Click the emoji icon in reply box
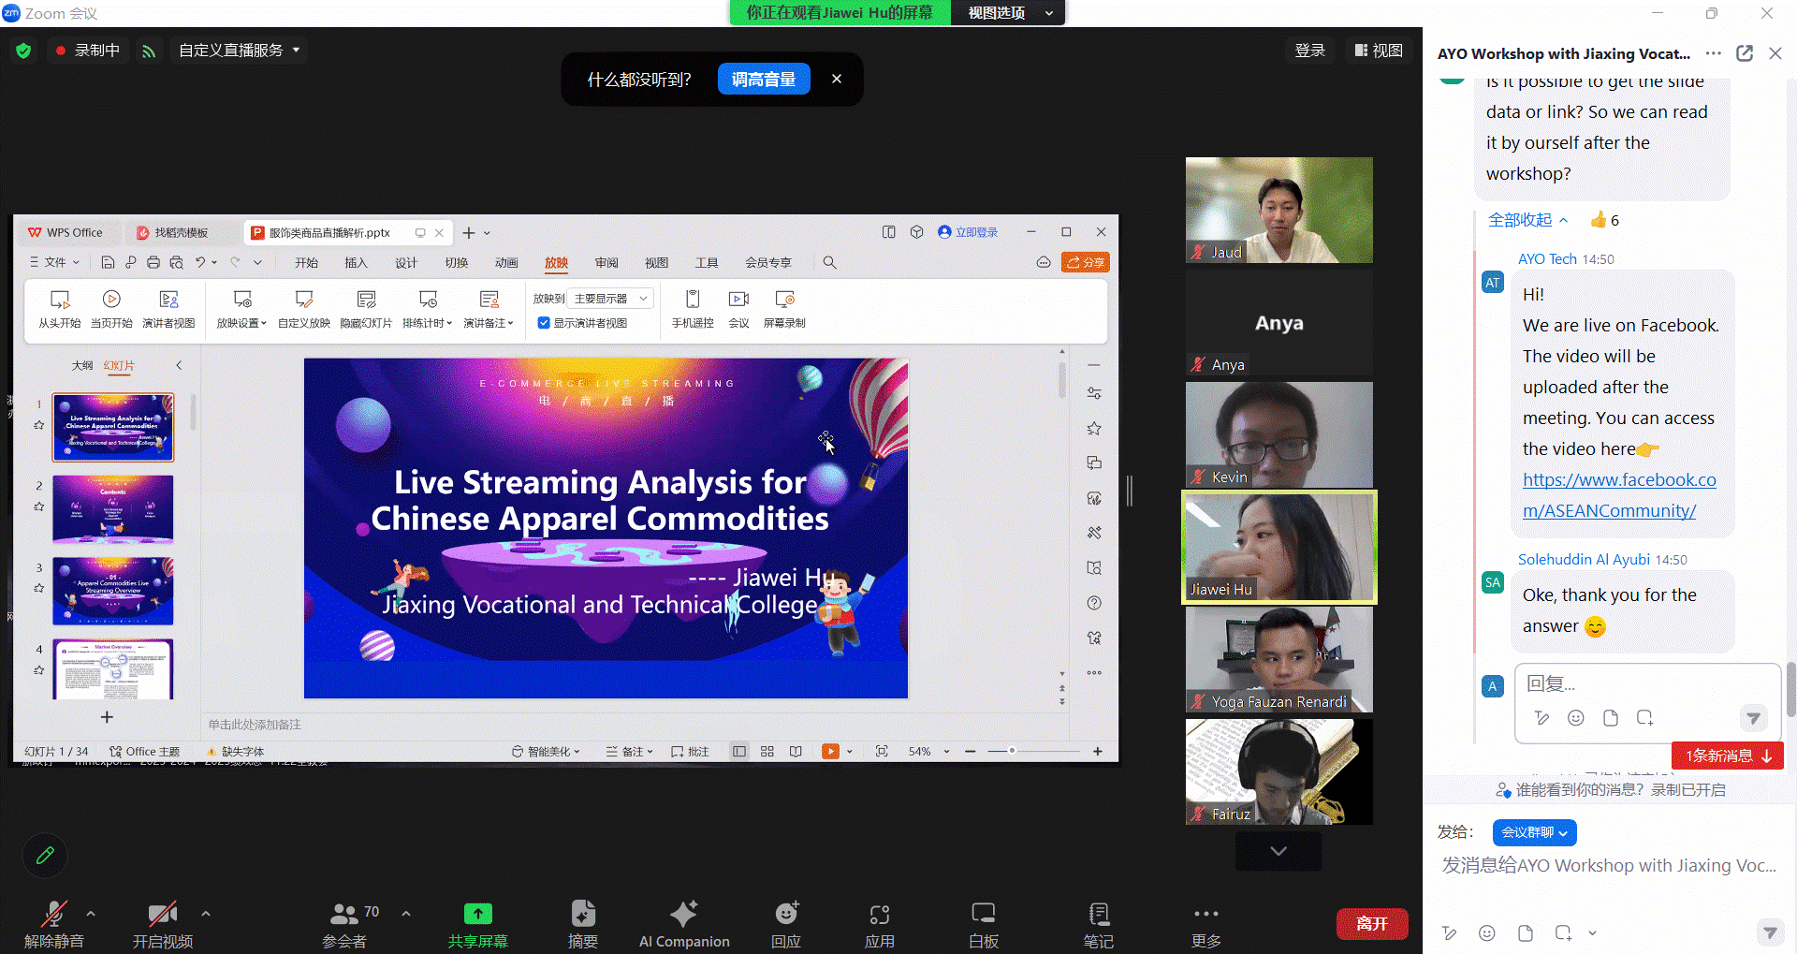Viewport: 1797px width, 954px height. click(1576, 718)
